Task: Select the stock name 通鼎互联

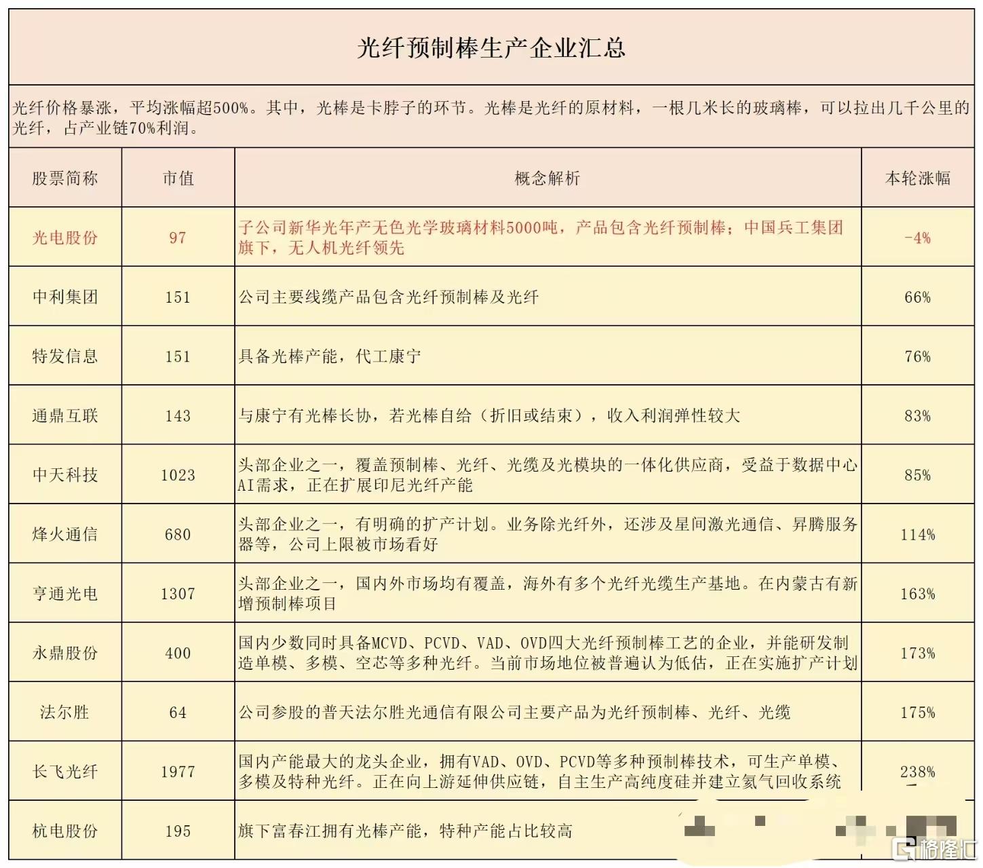Action: (65, 415)
